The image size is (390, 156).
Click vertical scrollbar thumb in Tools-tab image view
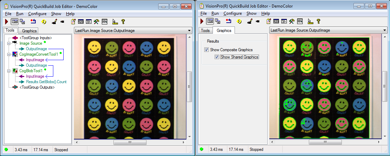click(189, 87)
